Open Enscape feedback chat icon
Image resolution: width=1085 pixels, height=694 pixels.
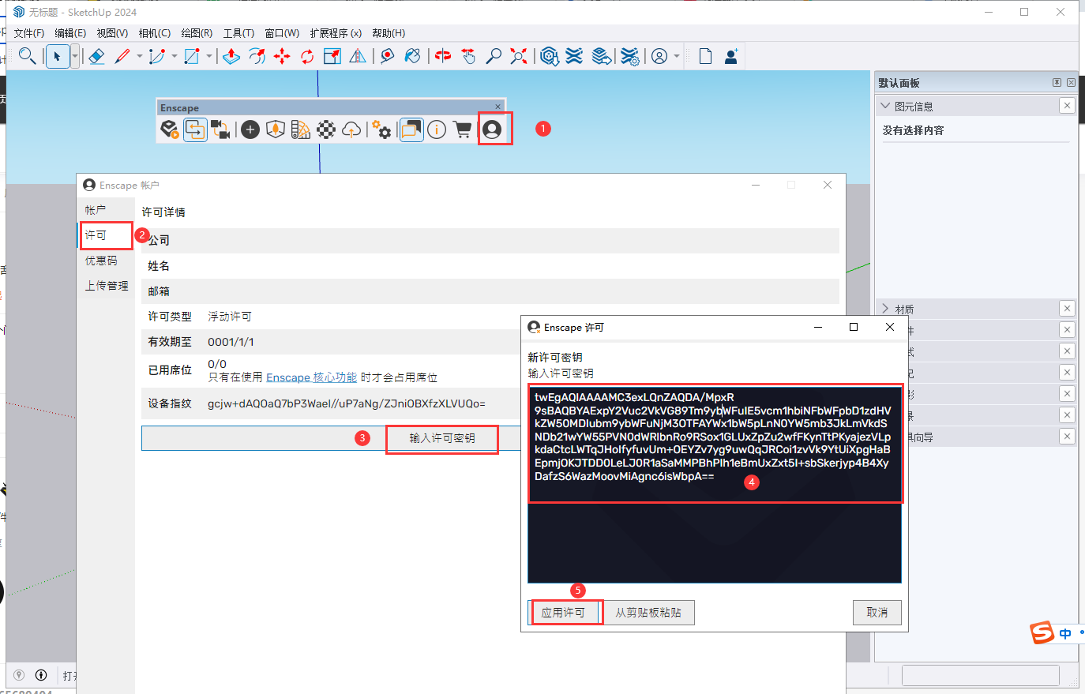[x=411, y=129]
